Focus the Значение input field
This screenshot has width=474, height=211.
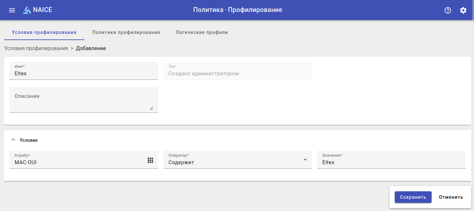tap(391, 162)
